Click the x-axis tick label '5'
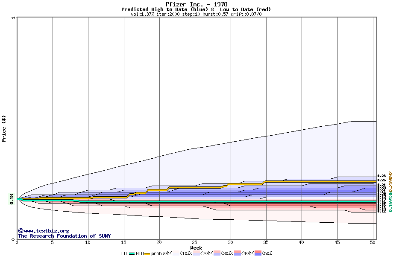393x256 pixels. pyautogui.click(x=52, y=242)
